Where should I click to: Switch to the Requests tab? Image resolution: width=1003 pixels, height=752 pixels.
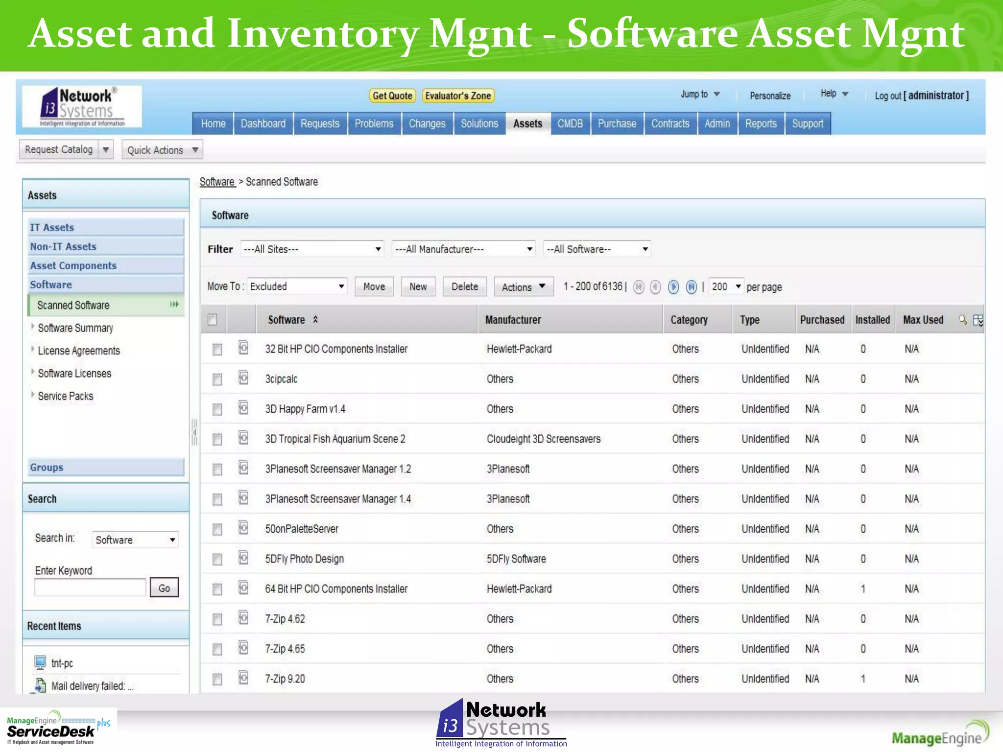[x=320, y=123]
